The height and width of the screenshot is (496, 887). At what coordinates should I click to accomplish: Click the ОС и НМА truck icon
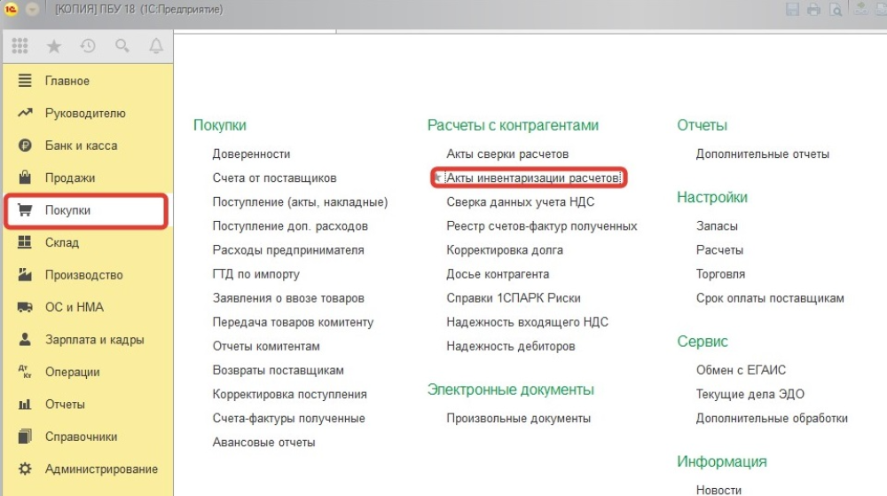point(25,307)
